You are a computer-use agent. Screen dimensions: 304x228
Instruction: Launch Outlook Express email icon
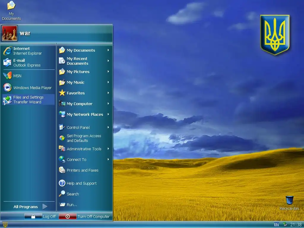click(x=7, y=63)
